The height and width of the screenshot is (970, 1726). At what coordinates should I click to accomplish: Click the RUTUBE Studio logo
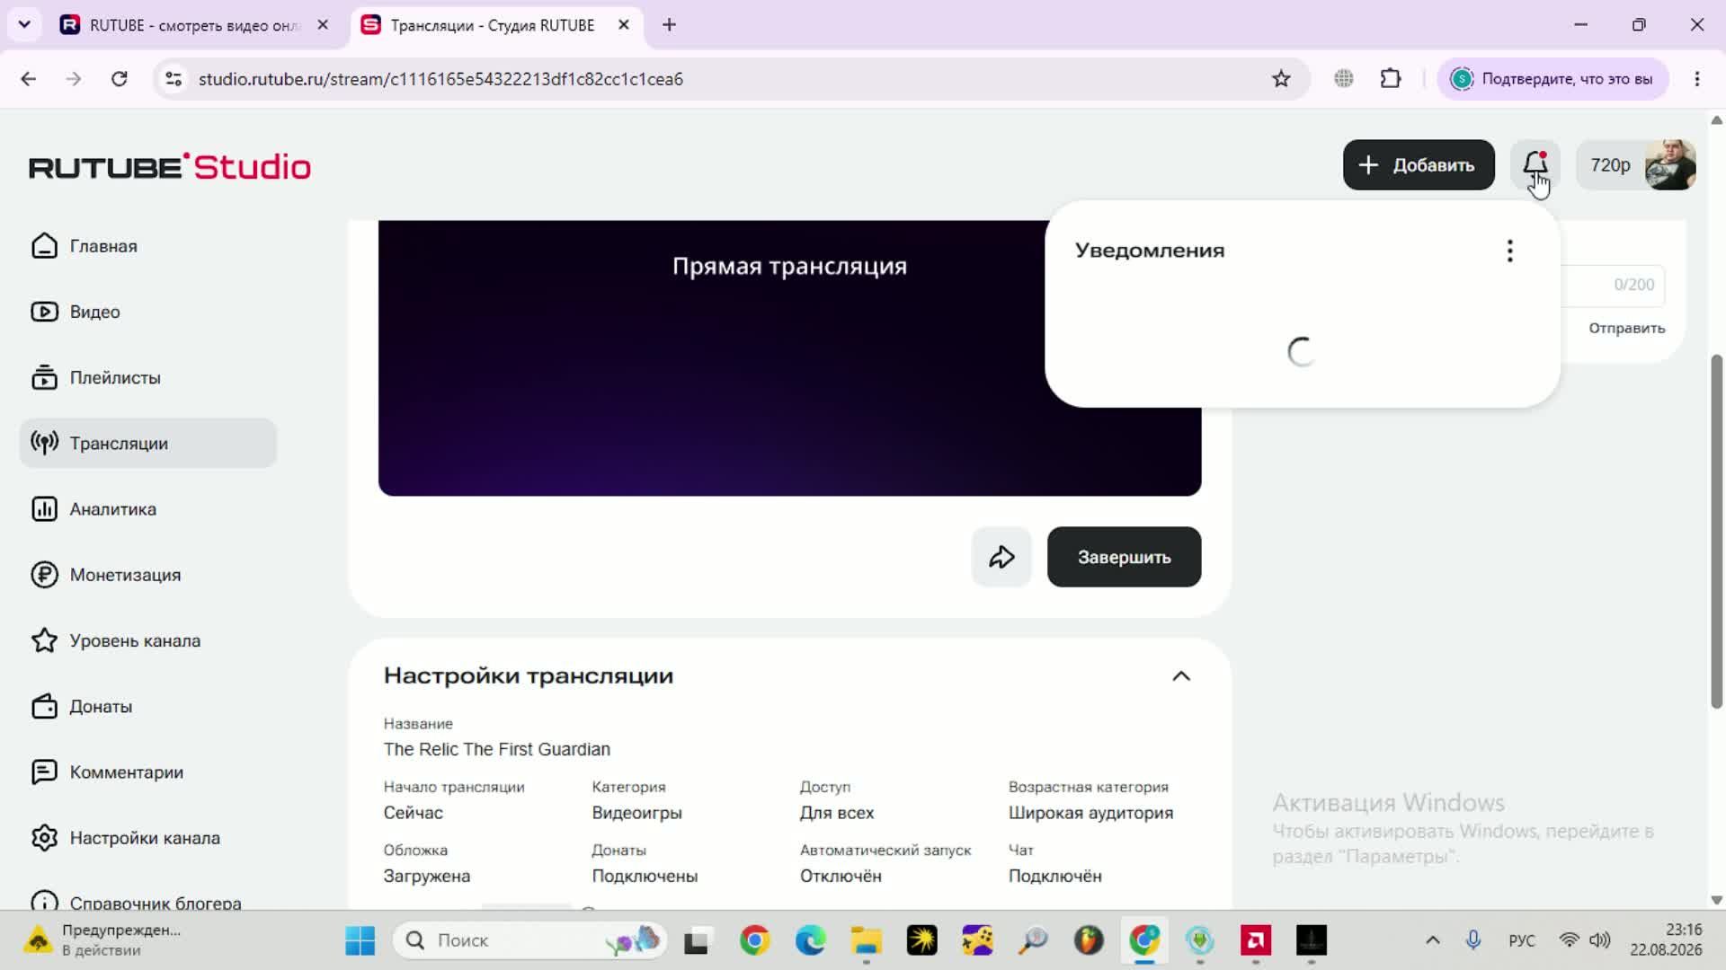pyautogui.click(x=170, y=167)
